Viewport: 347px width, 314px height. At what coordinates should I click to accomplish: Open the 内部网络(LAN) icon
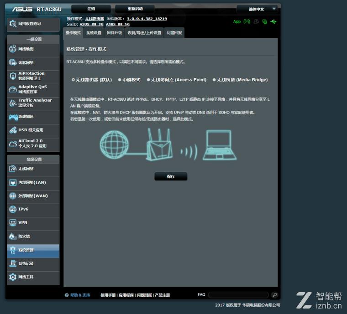[13, 182]
